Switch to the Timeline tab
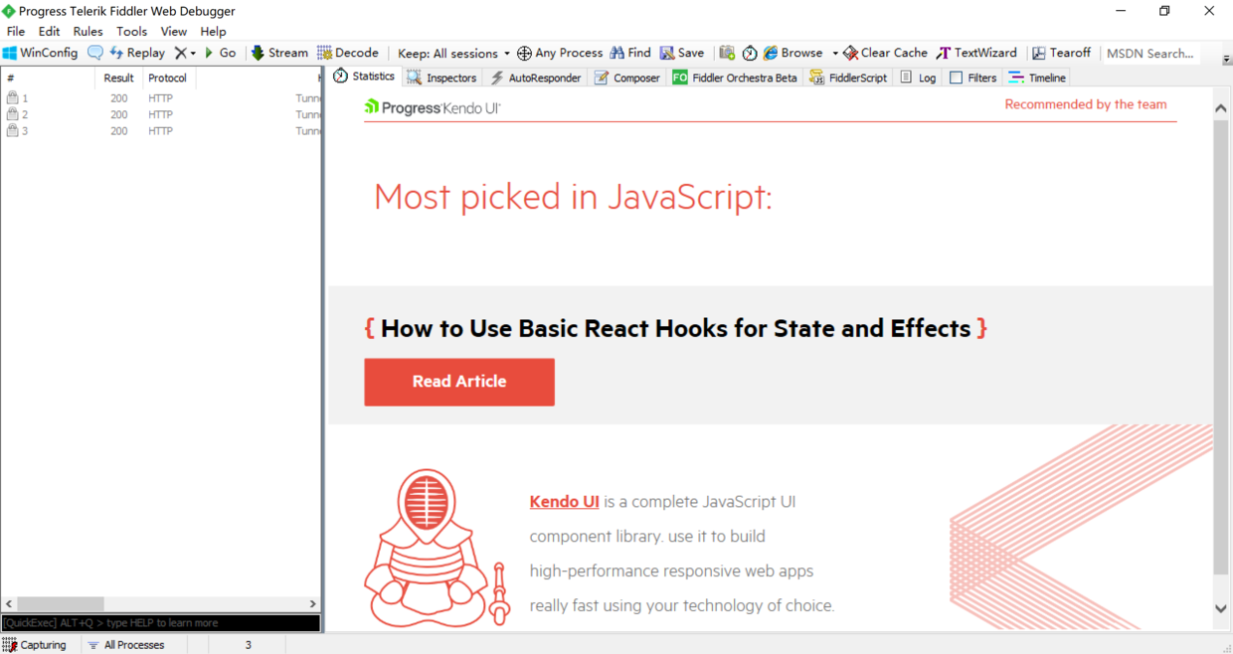This screenshot has width=1233, height=654. tap(1037, 78)
